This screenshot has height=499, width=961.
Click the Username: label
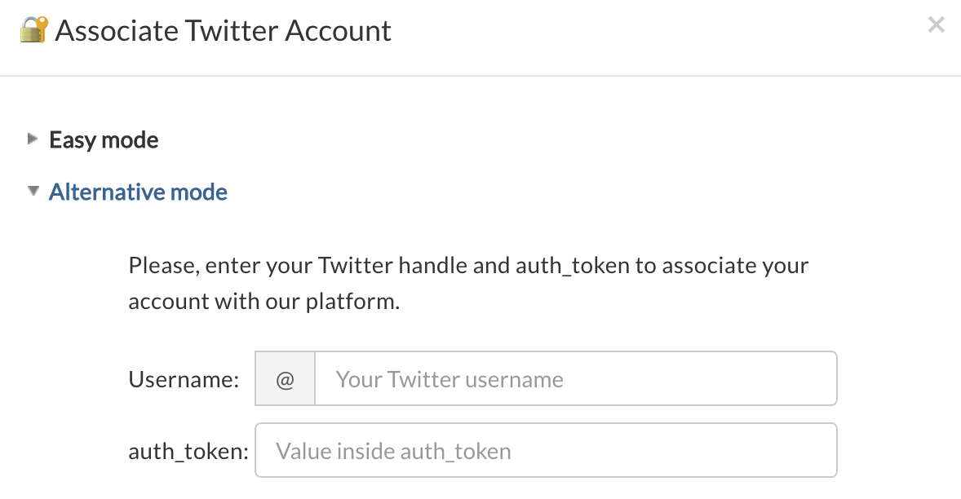pos(184,379)
